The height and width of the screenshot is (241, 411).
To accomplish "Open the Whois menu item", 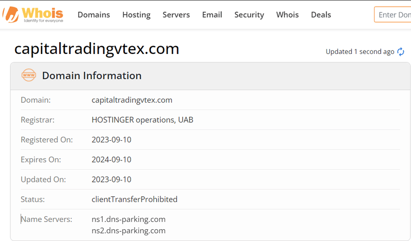I will [x=287, y=15].
